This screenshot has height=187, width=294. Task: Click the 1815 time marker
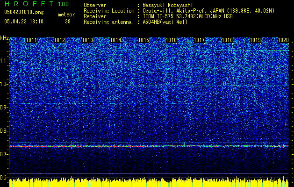(x=143, y=40)
